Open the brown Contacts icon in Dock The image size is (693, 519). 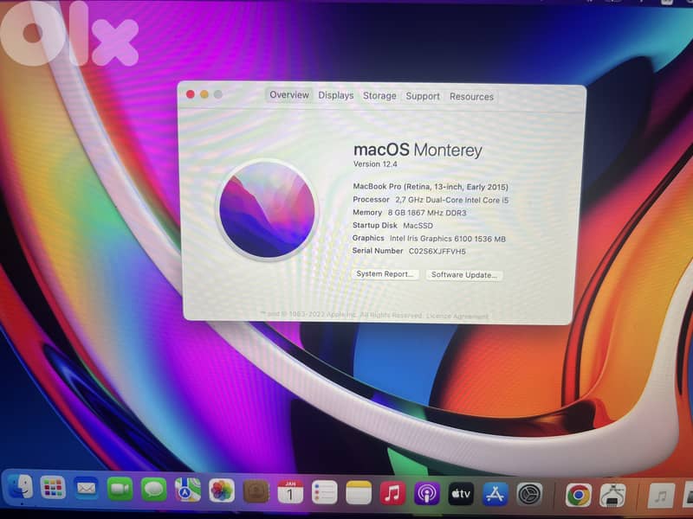(x=256, y=491)
